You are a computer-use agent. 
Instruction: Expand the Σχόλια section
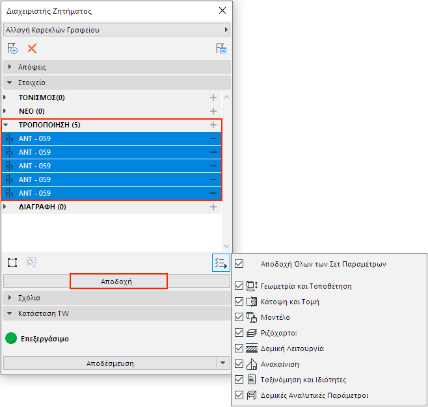[x=10, y=298]
